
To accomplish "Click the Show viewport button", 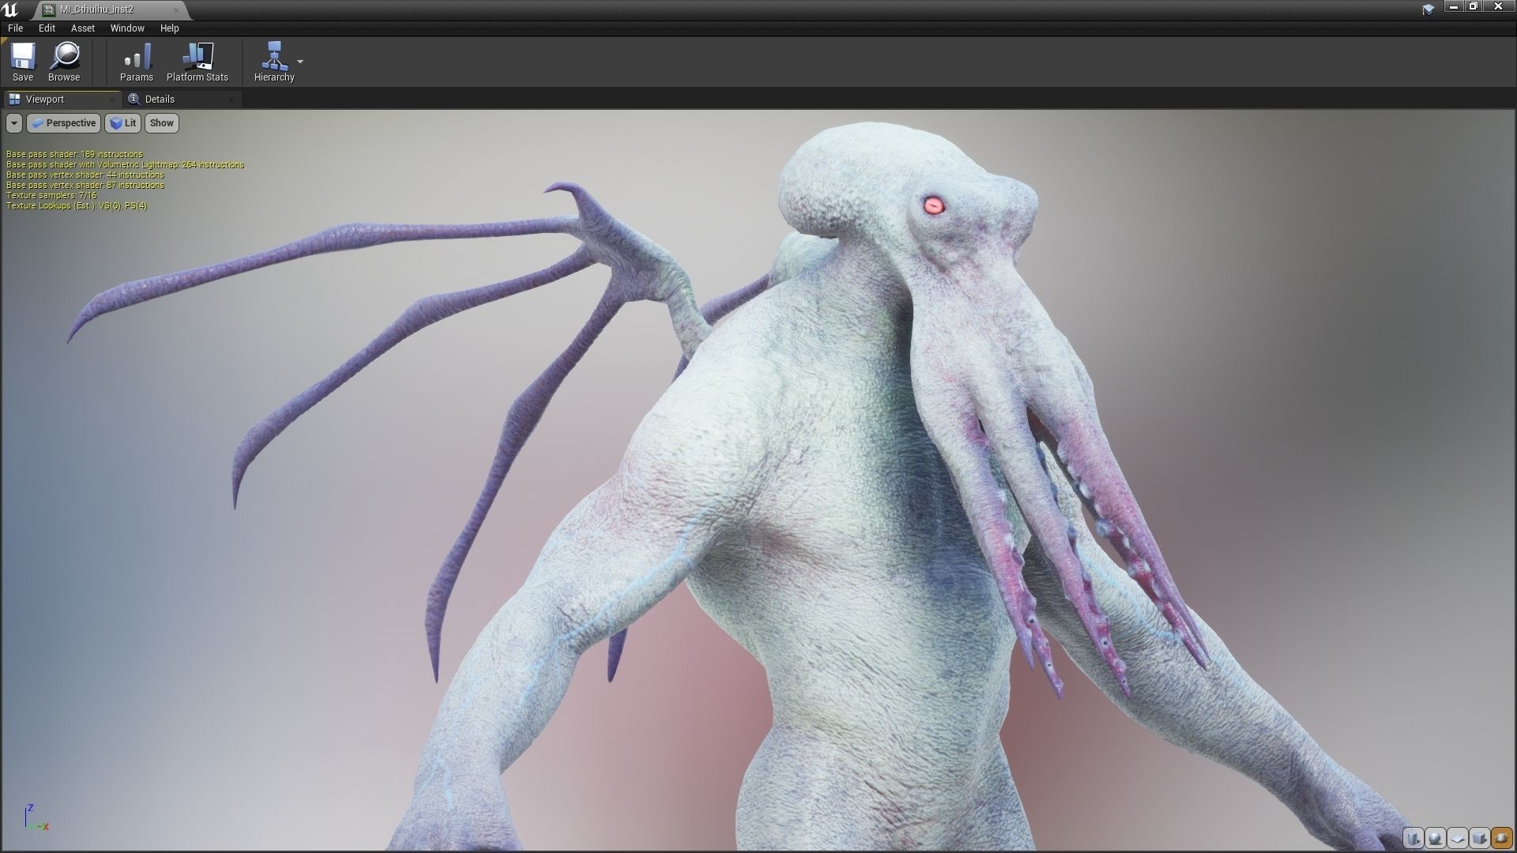I will point(161,123).
